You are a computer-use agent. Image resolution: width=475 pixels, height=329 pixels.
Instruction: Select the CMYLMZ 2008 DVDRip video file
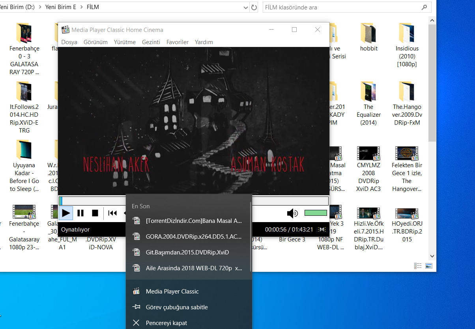click(368, 169)
